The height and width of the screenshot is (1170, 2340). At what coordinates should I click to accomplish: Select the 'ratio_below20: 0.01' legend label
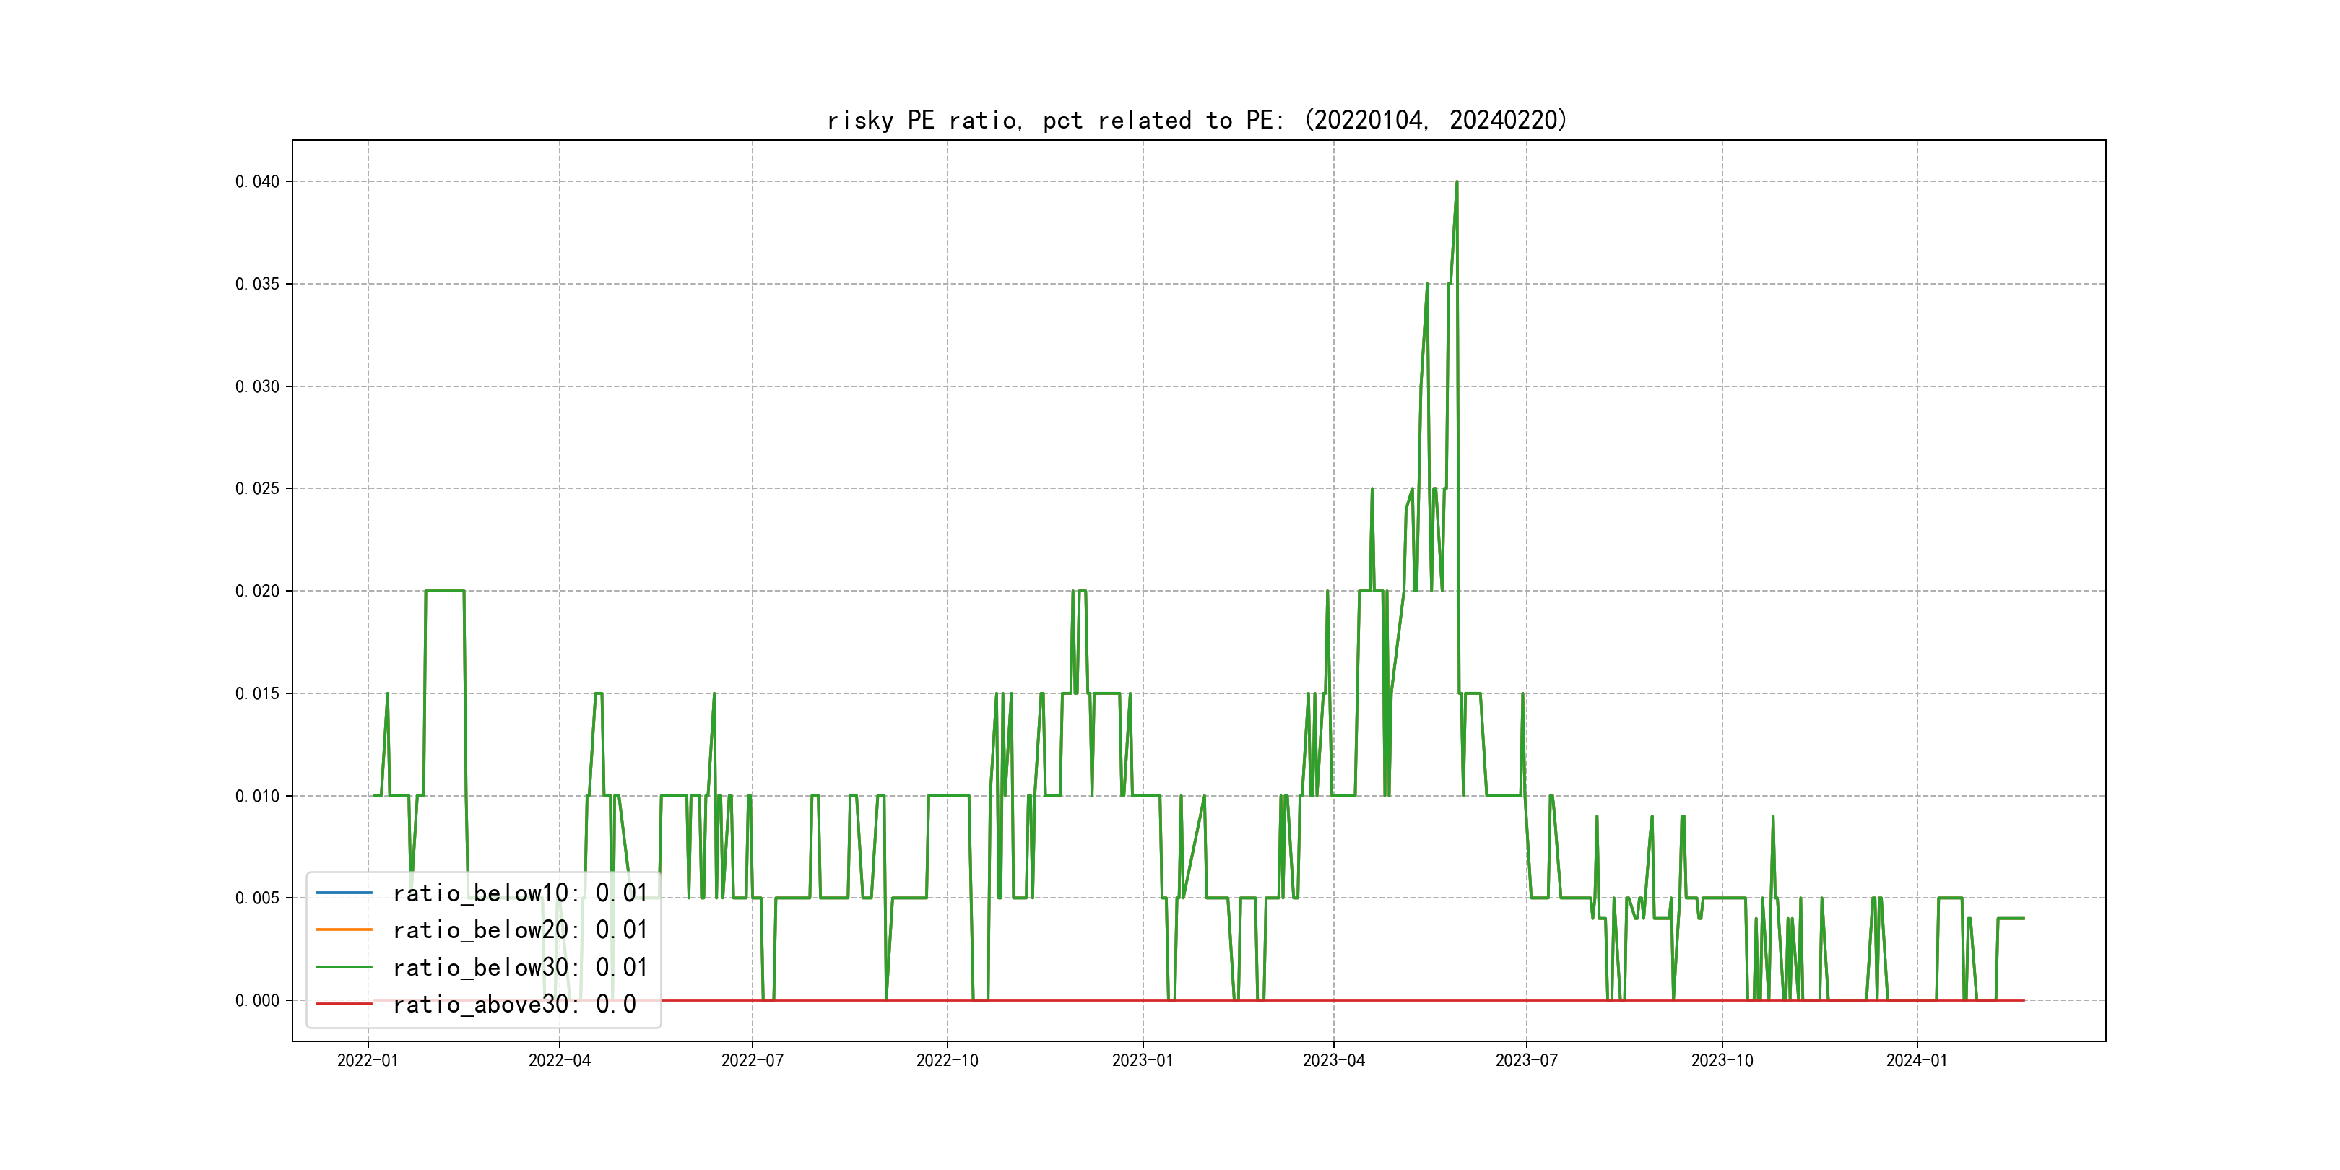[x=519, y=930]
